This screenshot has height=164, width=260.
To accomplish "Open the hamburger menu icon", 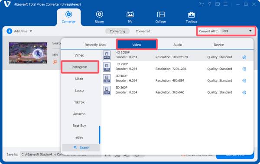I will point(225,4).
